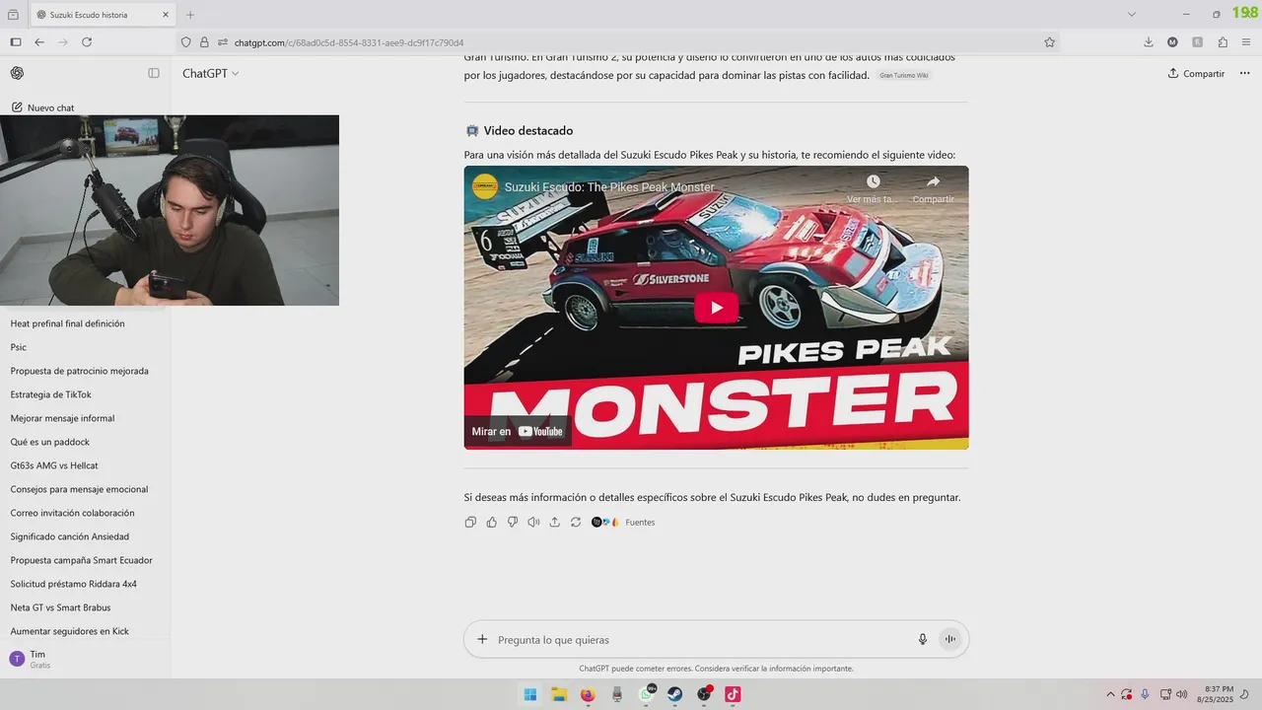Open Firefox View icon at tab bar start
This screenshot has height=710, width=1262.
tap(13, 15)
